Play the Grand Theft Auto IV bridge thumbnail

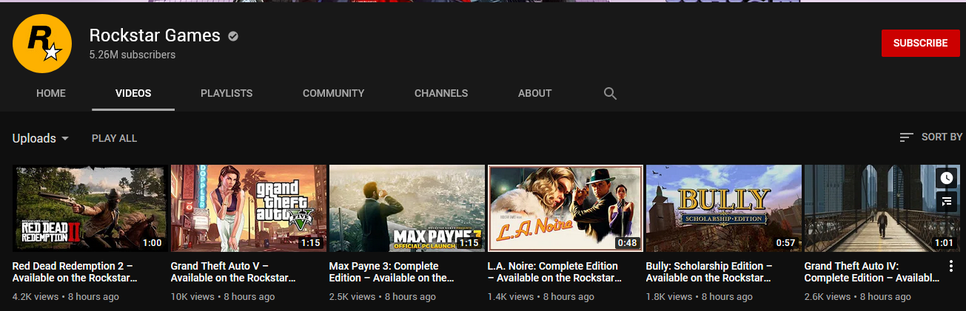point(882,208)
